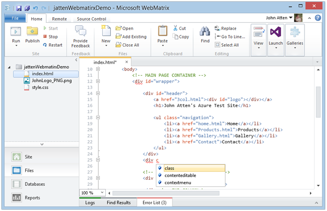Screen dimensions: 327x211
Task: Switch to the Home ribbon tab
Action: tap(37, 19)
